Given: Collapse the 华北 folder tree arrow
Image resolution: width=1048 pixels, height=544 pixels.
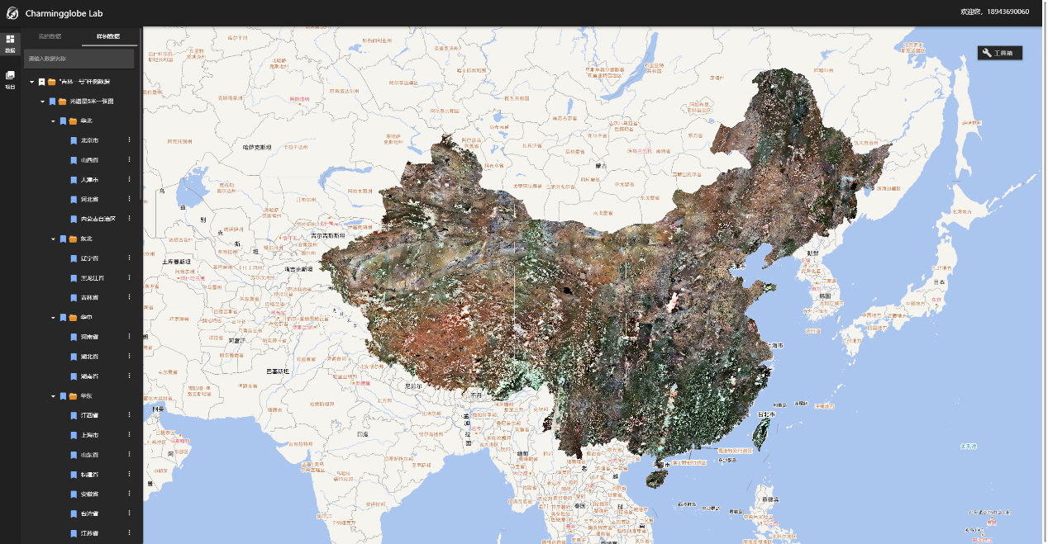Looking at the screenshot, I should pos(53,121).
